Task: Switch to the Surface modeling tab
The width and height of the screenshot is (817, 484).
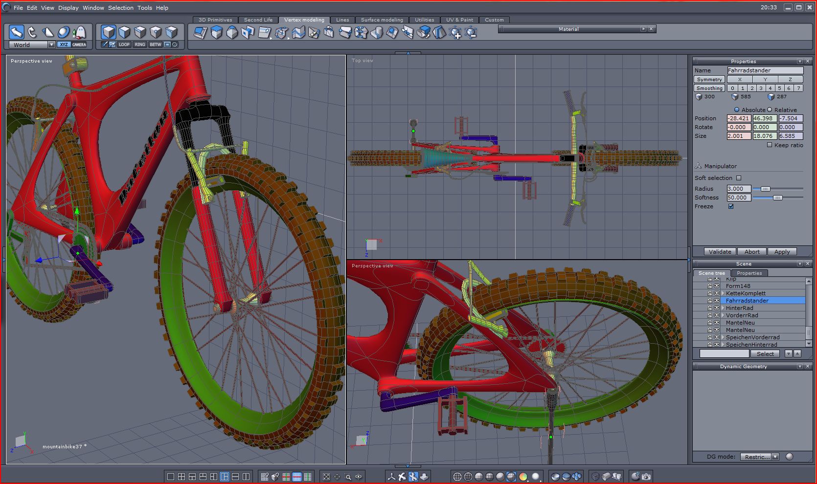Action: tap(382, 20)
